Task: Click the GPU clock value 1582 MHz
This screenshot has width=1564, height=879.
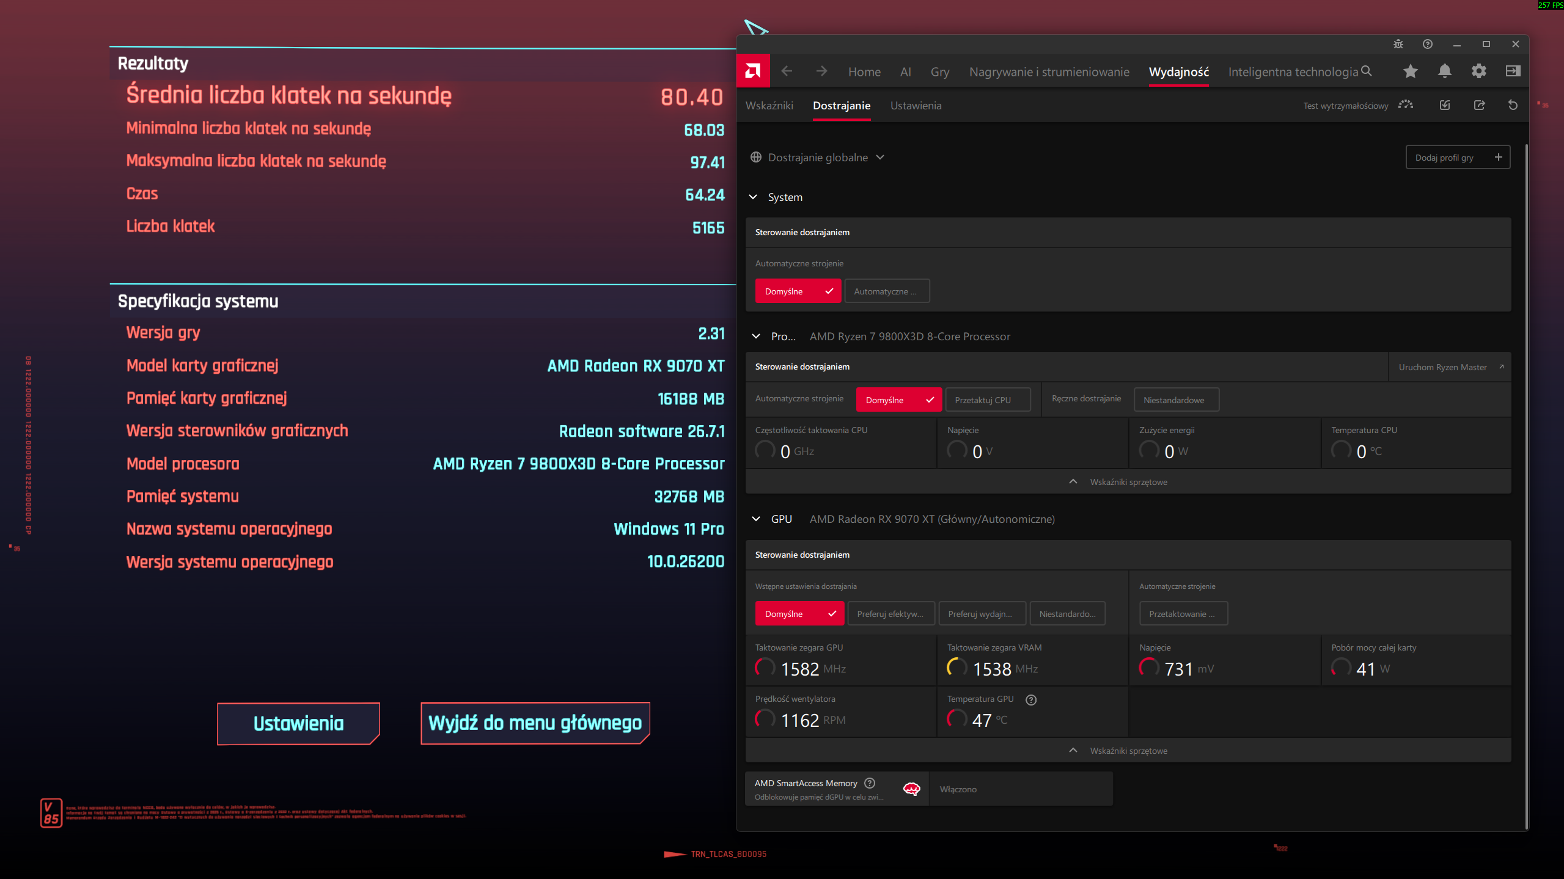Action: tap(813, 669)
